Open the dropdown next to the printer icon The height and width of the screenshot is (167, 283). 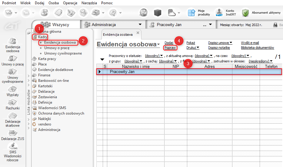point(103,13)
